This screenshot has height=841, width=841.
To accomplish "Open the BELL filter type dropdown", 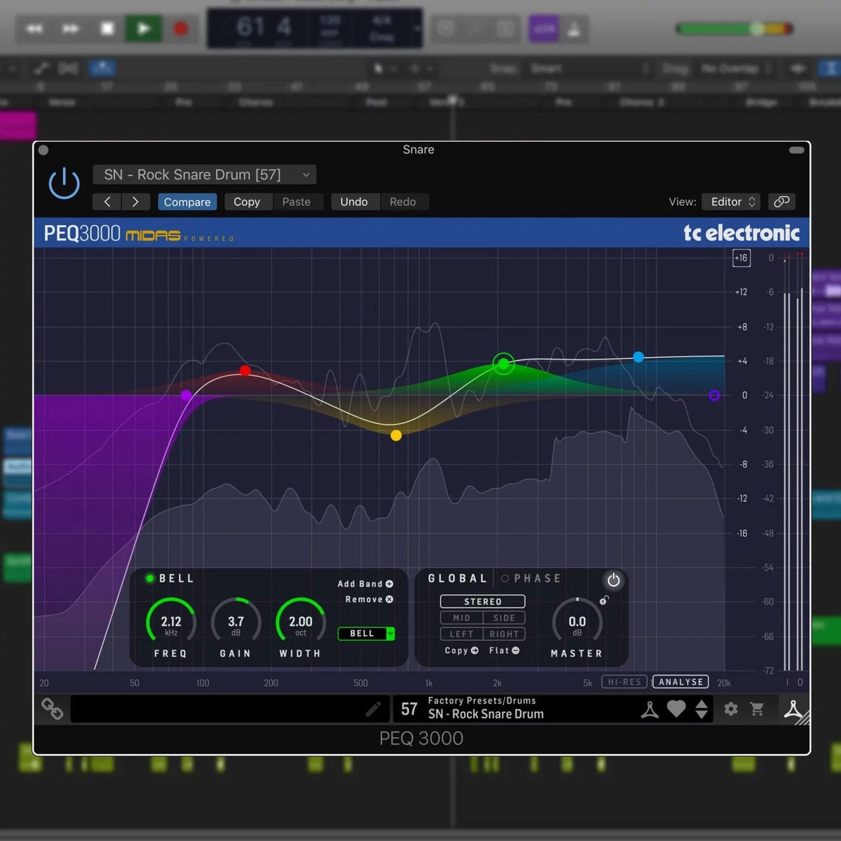I will [x=367, y=634].
